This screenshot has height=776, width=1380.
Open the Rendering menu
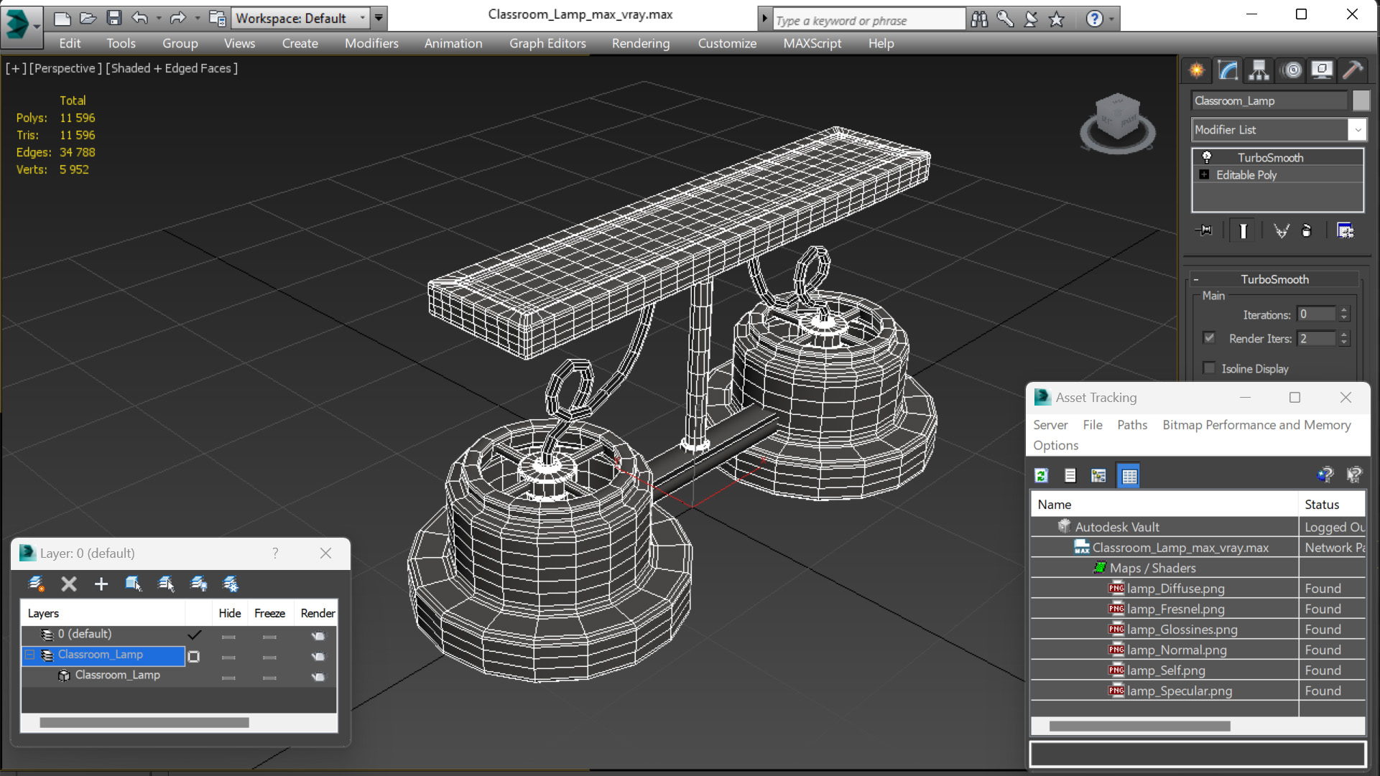point(641,43)
